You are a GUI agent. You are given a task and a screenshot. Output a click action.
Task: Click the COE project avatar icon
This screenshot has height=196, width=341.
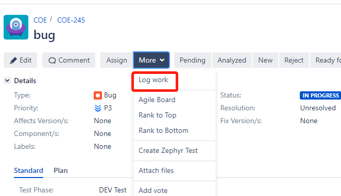point(16,27)
